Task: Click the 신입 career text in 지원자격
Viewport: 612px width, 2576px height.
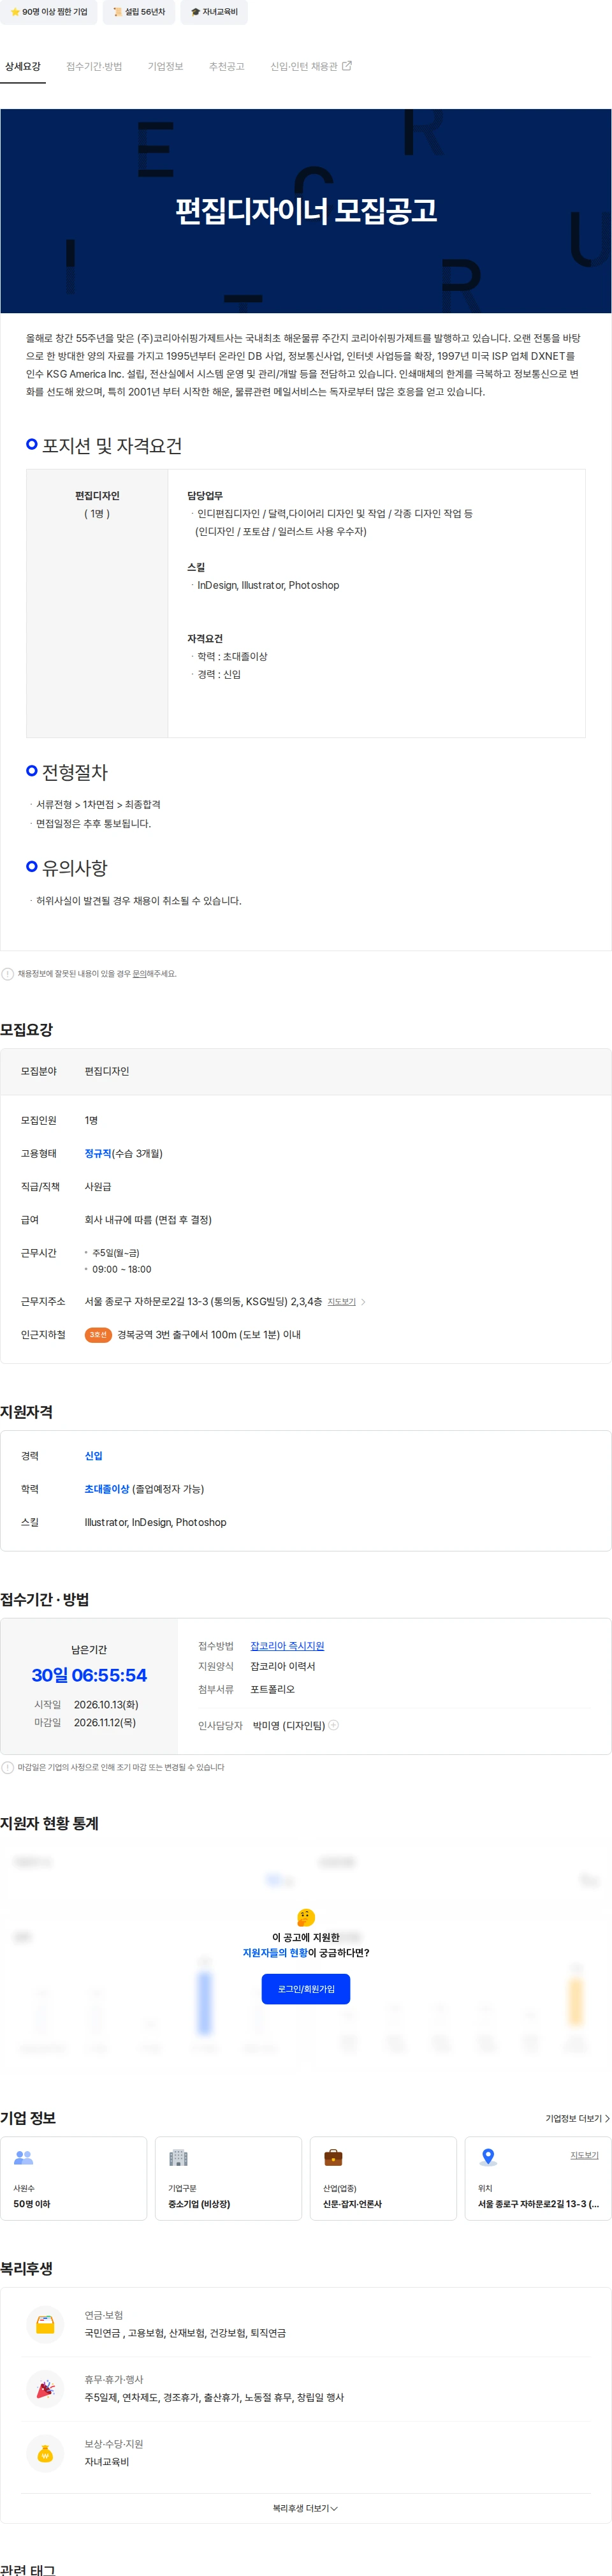Action: pos(94,1456)
